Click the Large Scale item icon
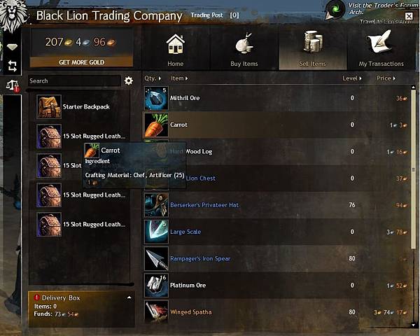The width and height of the screenshot is (420, 336). click(x=156, y=232)
